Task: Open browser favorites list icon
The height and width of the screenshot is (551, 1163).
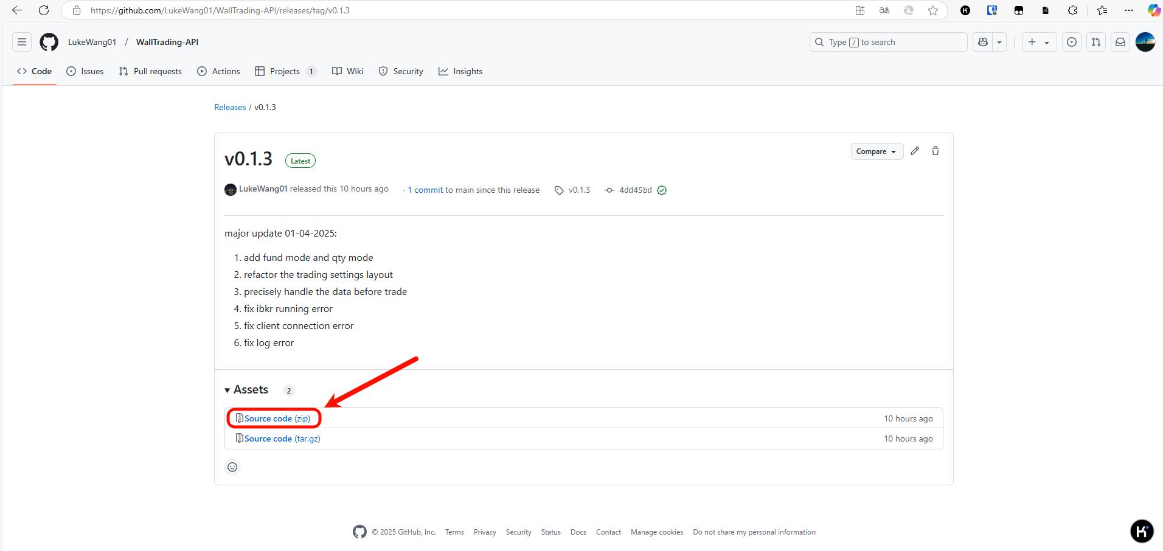Action: tap(1102, 10)
